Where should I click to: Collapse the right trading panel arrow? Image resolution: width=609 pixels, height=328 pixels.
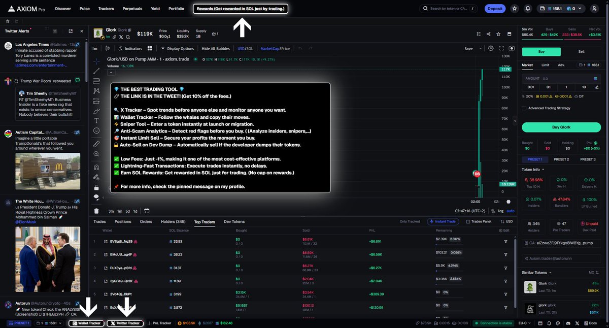(x=515, y=122)
